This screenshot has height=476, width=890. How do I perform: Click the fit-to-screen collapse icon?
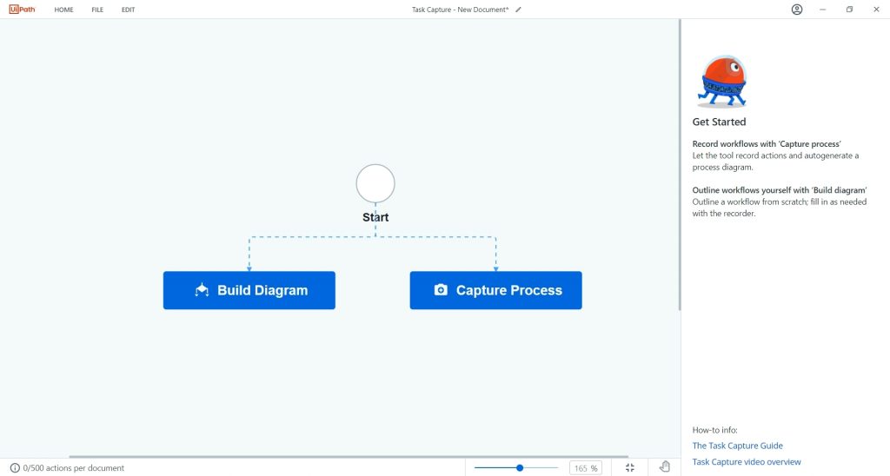(x=630, y=467)
